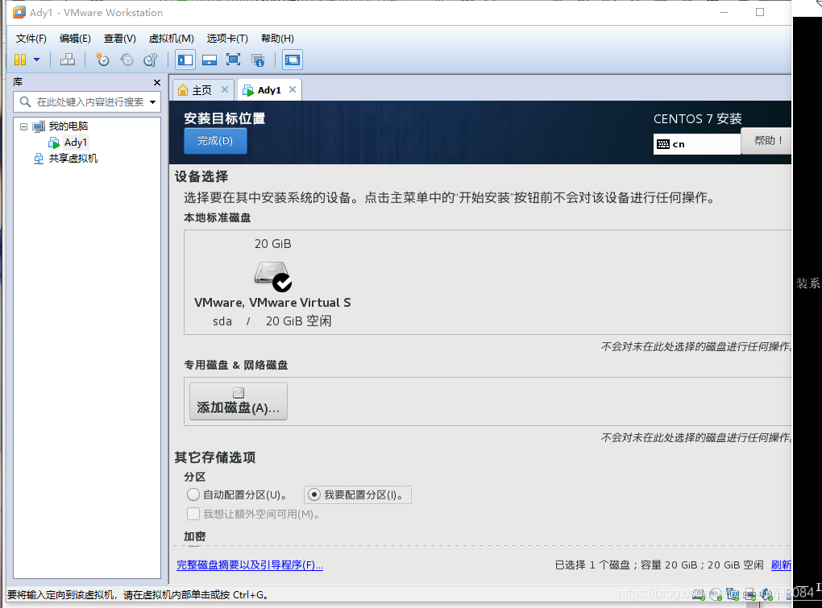822x608 pixels.
Task: Collapse the 我的电脑 tree node
Action: [x=23, y=126]
